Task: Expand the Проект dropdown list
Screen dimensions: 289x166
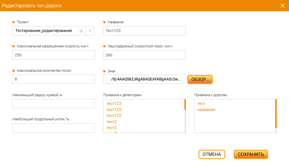Action: pyautogui.click(x=90, y=31)
